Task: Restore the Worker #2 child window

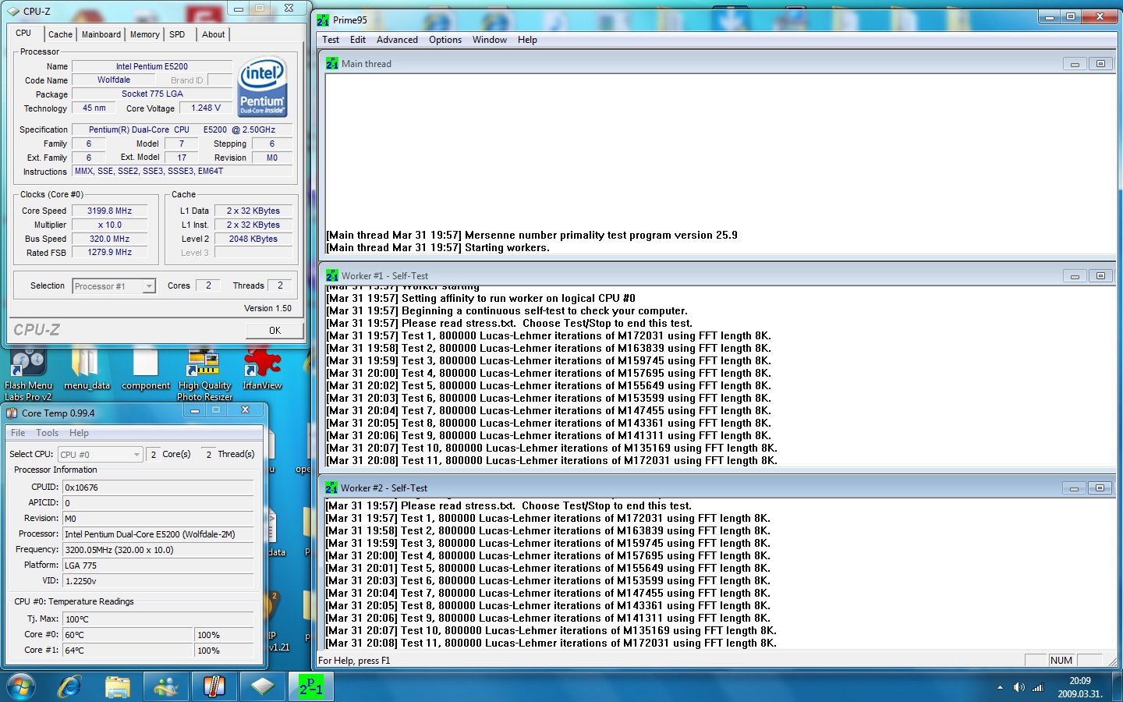Action: (x=1100, y=488)
